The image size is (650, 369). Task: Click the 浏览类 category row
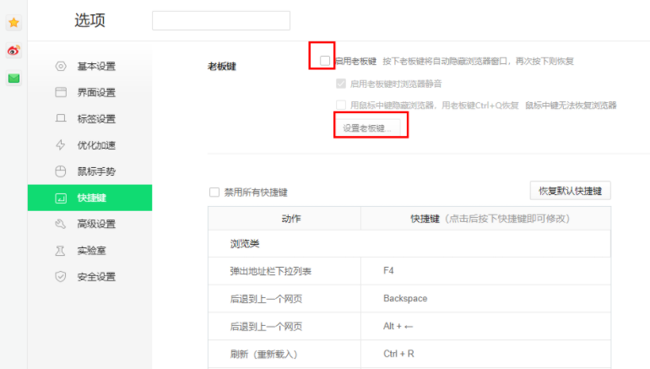(x=409, y=243)
